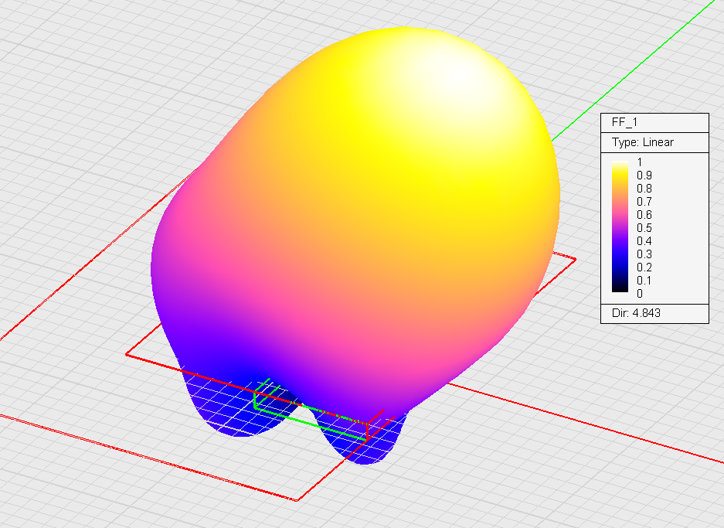
Task: Select the Type: Linear legend label
Action: [x=642, y=142]
